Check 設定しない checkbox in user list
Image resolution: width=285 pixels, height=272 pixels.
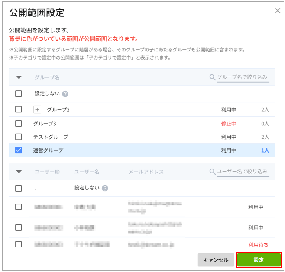coord(19,188)
